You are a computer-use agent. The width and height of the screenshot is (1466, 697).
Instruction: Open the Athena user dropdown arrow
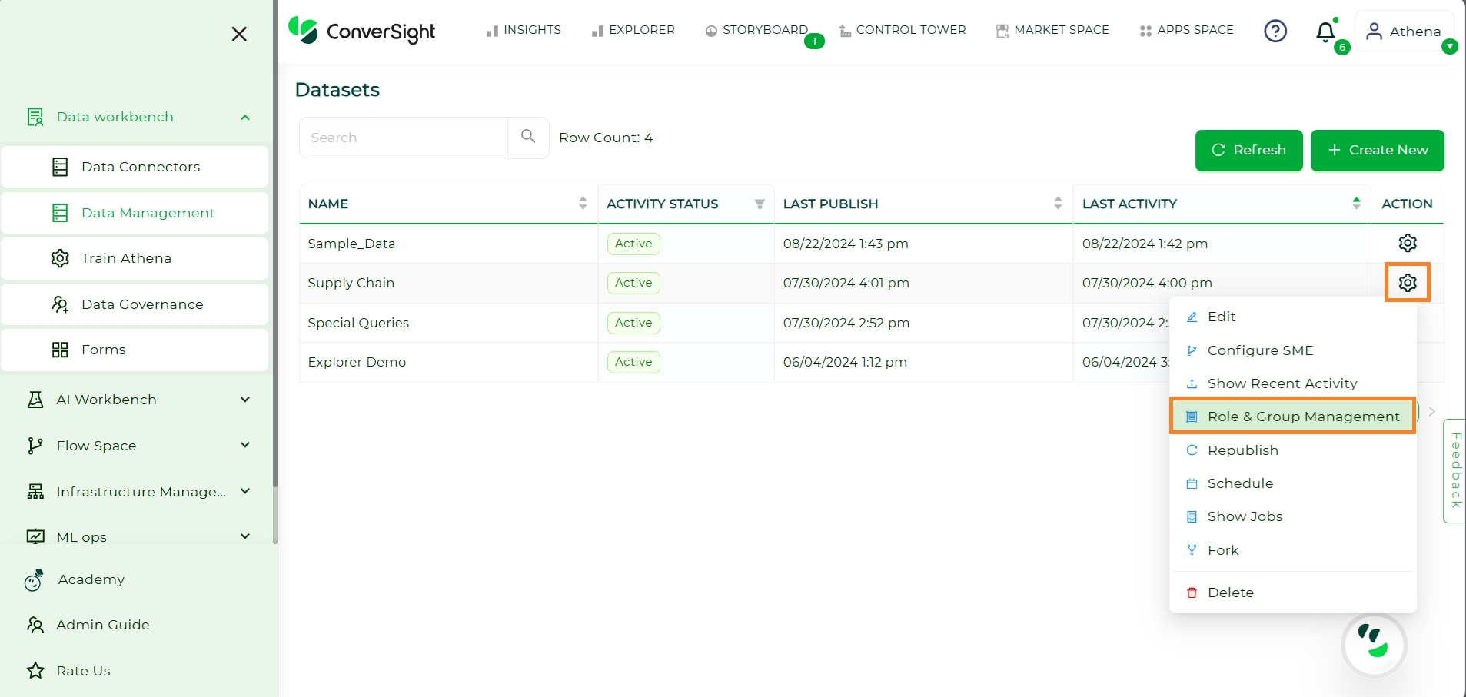tap(1450, 46)
